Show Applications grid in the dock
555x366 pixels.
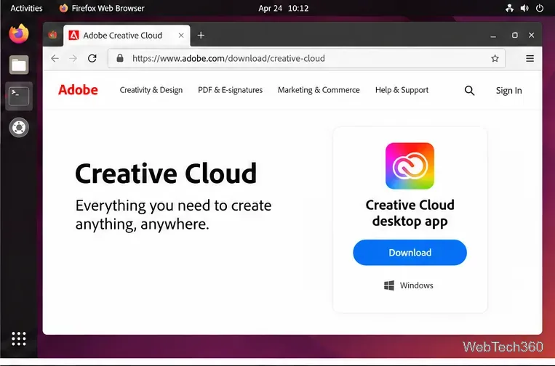coord(19,339)
